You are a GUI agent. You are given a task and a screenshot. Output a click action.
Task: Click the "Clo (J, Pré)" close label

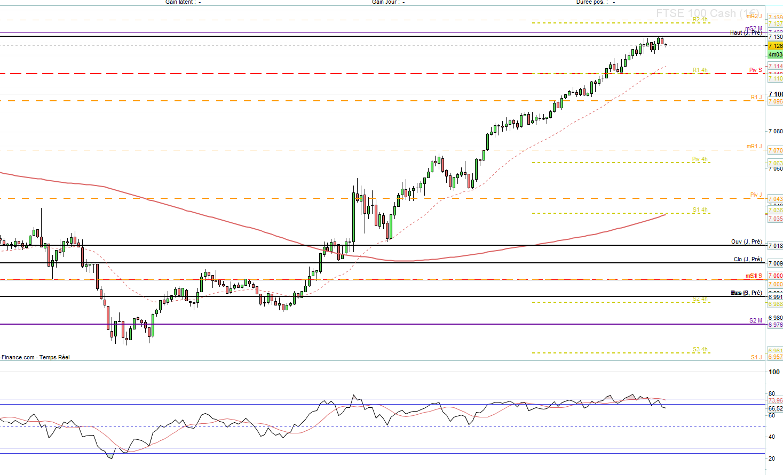[x=748, y=259]
